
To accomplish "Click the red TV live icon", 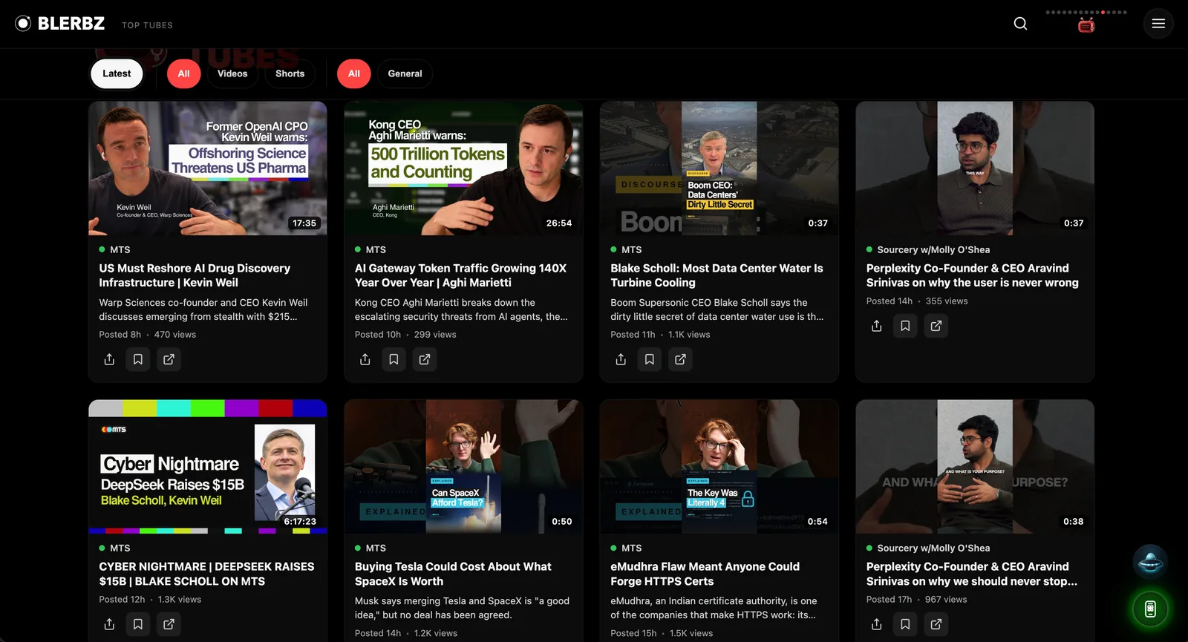I will click(x=1086, y=26).
